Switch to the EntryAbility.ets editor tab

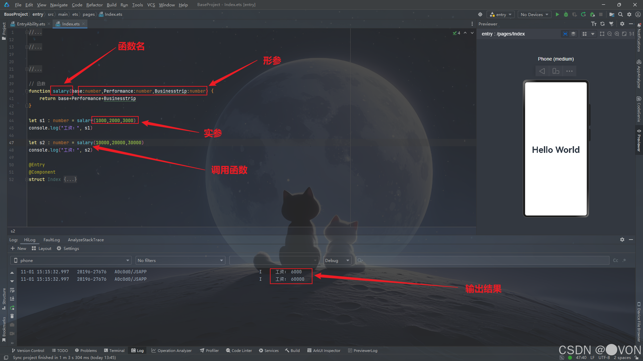(31, 24)
